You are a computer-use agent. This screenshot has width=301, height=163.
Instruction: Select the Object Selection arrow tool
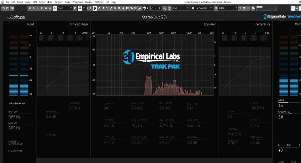pos(91,8)
